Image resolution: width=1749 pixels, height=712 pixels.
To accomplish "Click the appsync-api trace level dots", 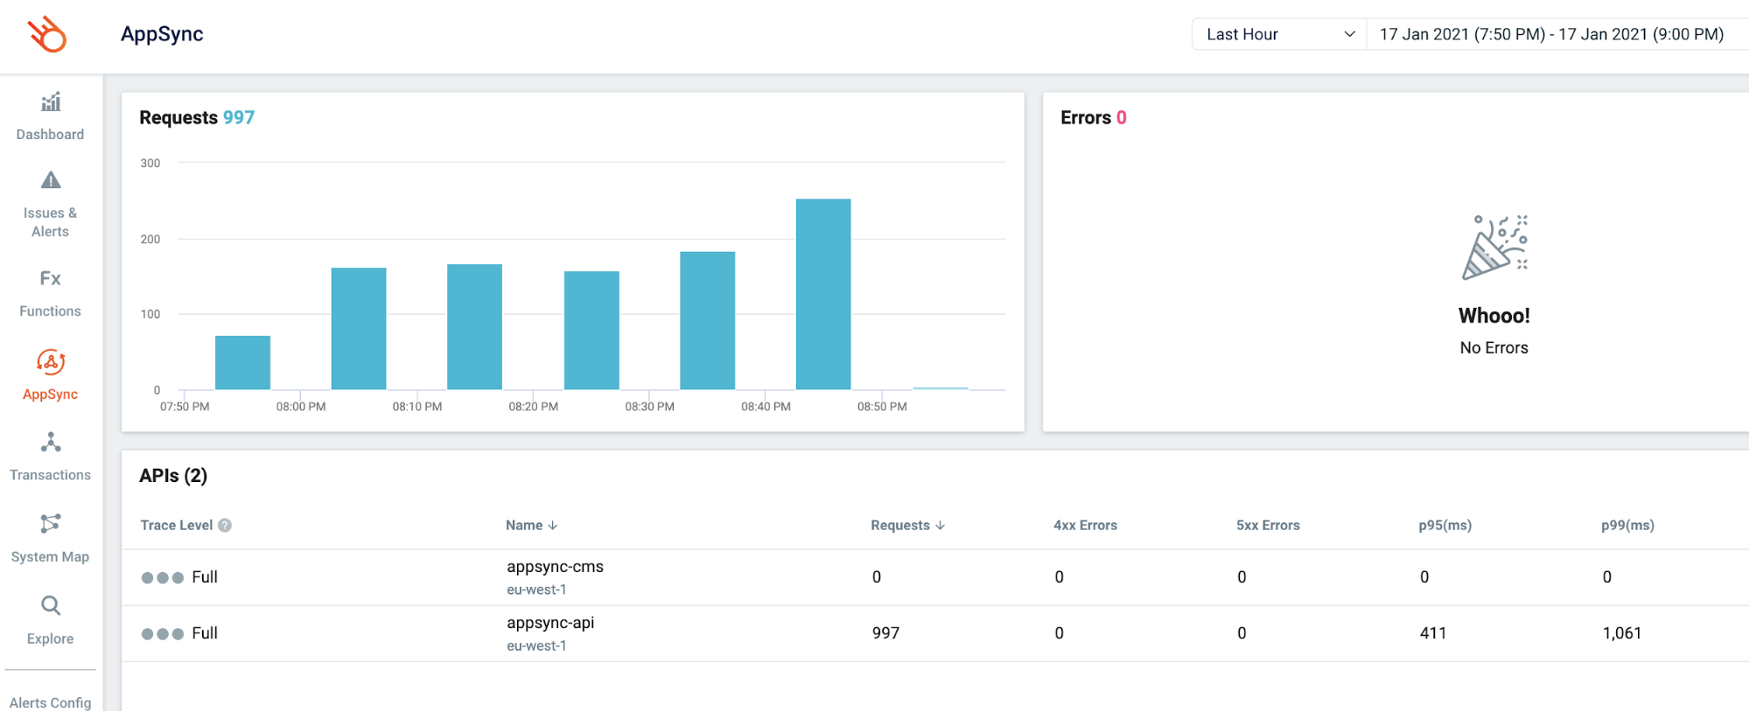I will (x=163, y=633).
